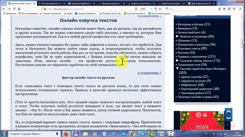Screen dimensions: 245x137
Task: Open the 'Инфобизнес (68)' subcategory
Action: 193,85
